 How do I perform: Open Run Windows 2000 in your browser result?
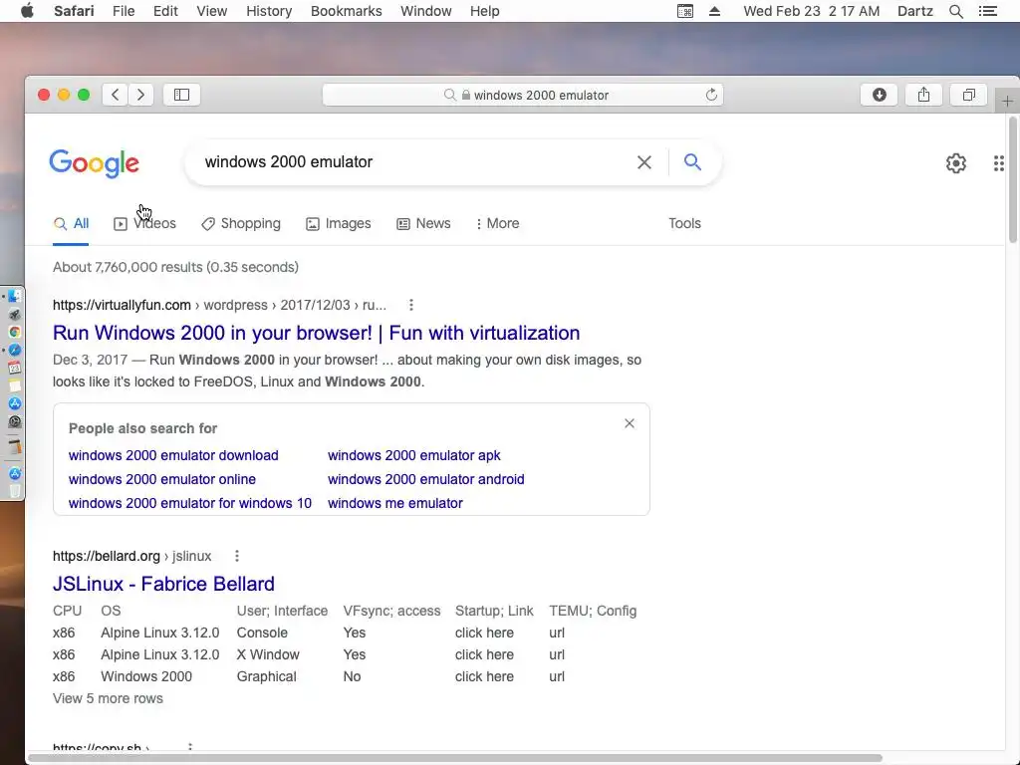pos(316,333)
